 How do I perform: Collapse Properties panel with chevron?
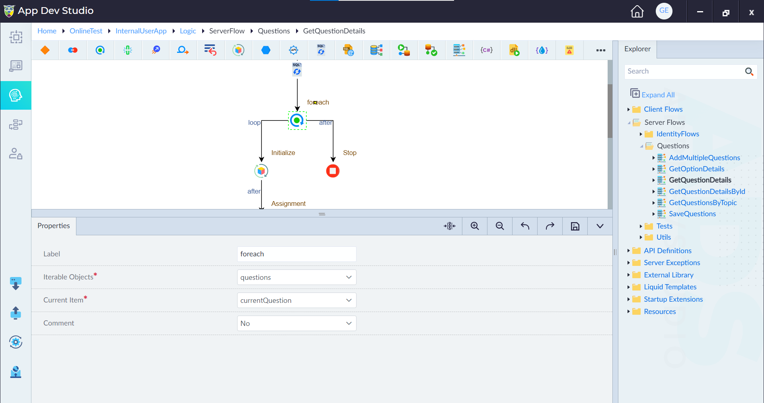pos(600,226)
